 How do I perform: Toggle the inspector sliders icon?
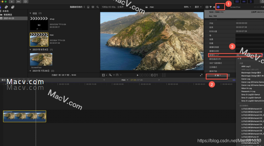click(251, 1)
